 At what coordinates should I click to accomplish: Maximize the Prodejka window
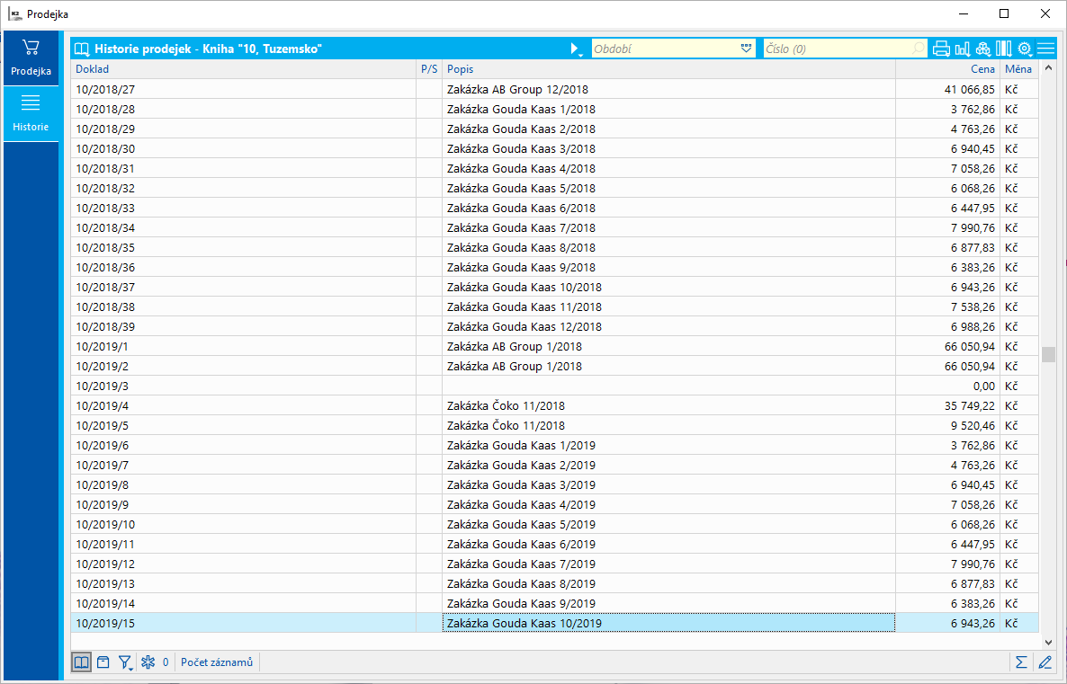click(1004, 13)
